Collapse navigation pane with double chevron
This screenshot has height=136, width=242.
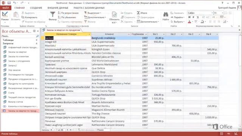pyautogui.click(x=38, y=31)
